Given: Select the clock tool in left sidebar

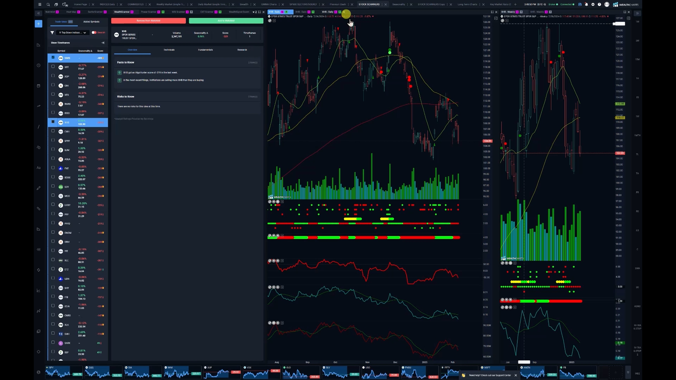Looking at the screenshot, I should [38, 65].
